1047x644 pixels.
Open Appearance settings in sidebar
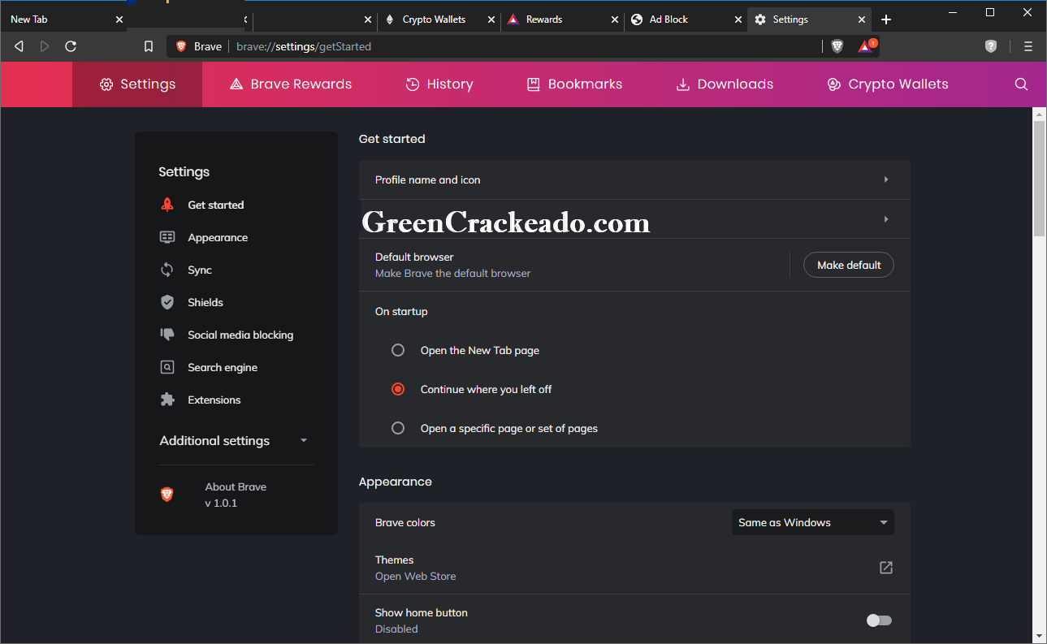218,237
